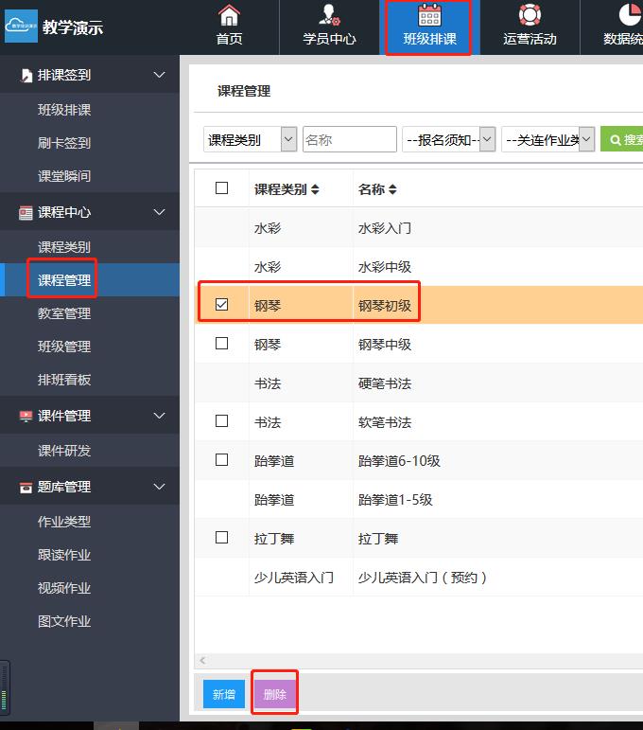The height and width of the screenshot is (730, 643).
Task: Click the 名称 search input field
Action: pyautogui.click(x=349, y=139)
